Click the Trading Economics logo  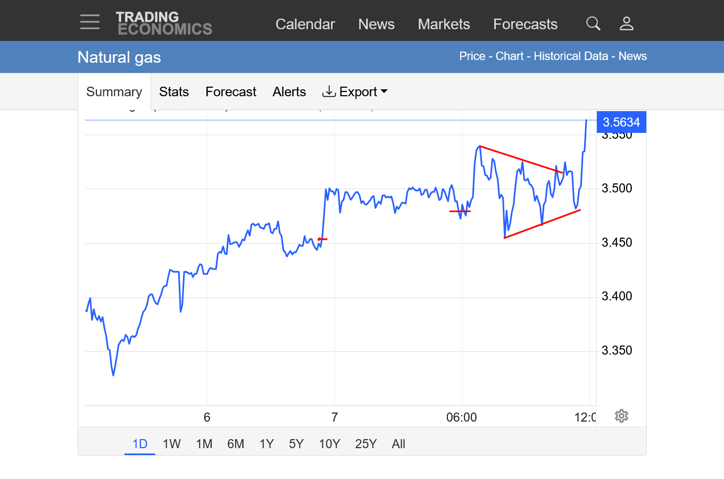164,23
